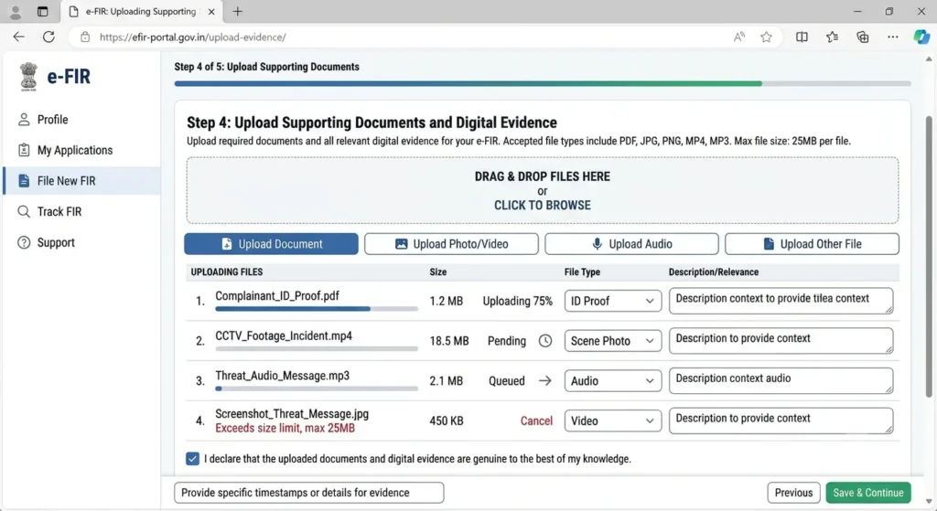Click file name Complainant_ID_Proof.pdf
Image resolution: width=937 pixels, height=511 pixels.
(277, 296)
